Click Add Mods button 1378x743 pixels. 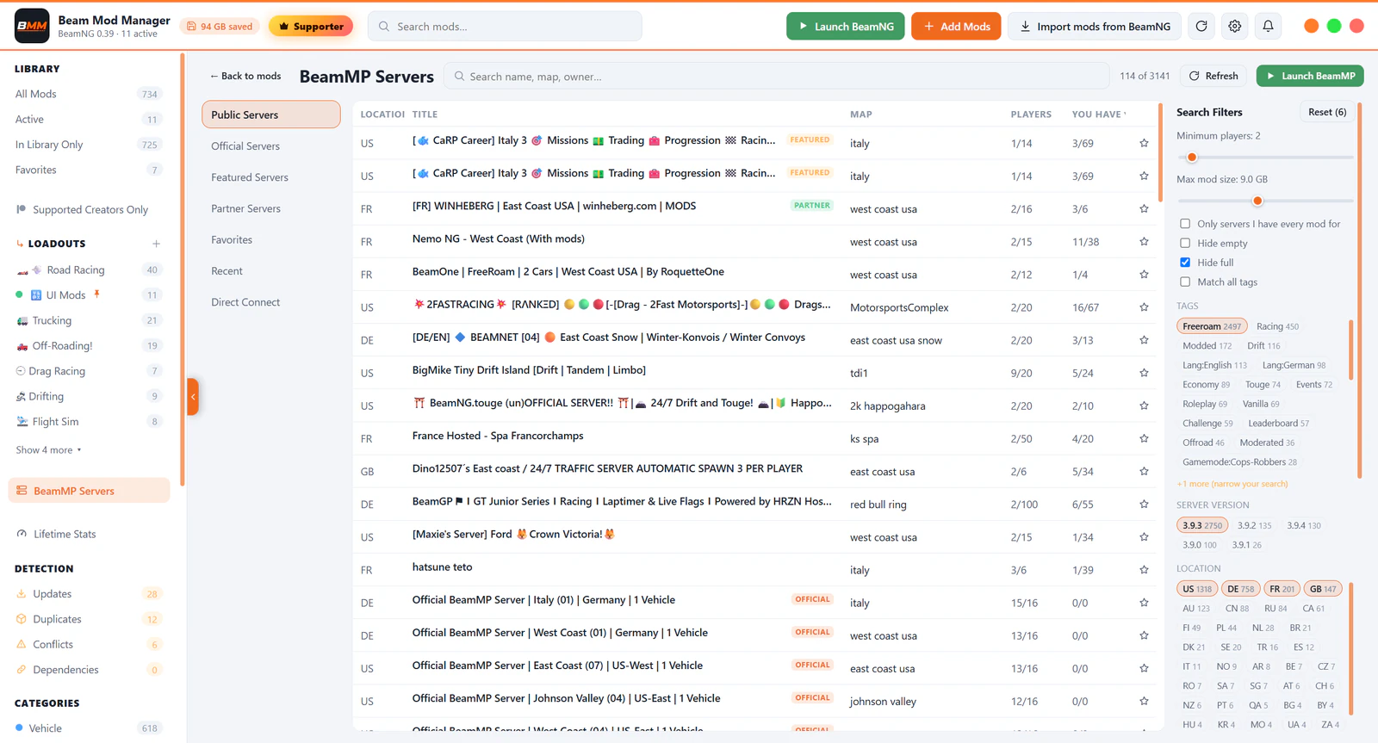(956, 27)
